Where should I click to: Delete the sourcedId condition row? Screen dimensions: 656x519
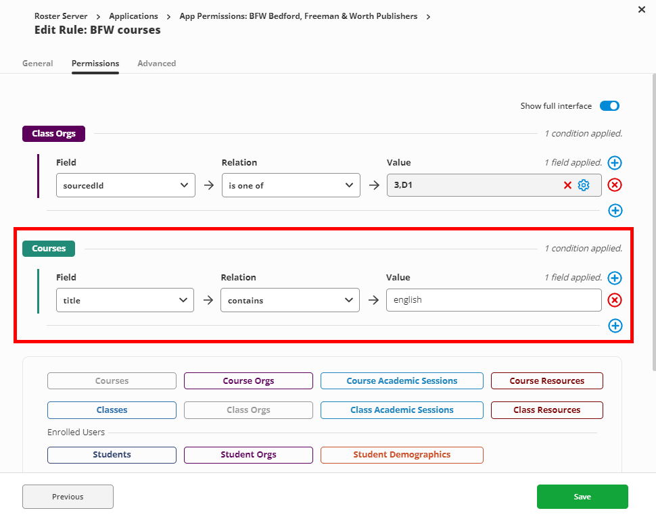(x=615, y=184)
